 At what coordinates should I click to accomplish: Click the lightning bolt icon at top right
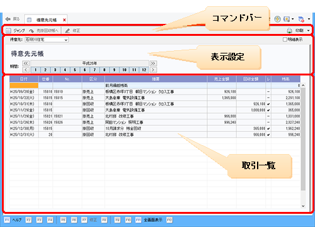pos(278,19)
